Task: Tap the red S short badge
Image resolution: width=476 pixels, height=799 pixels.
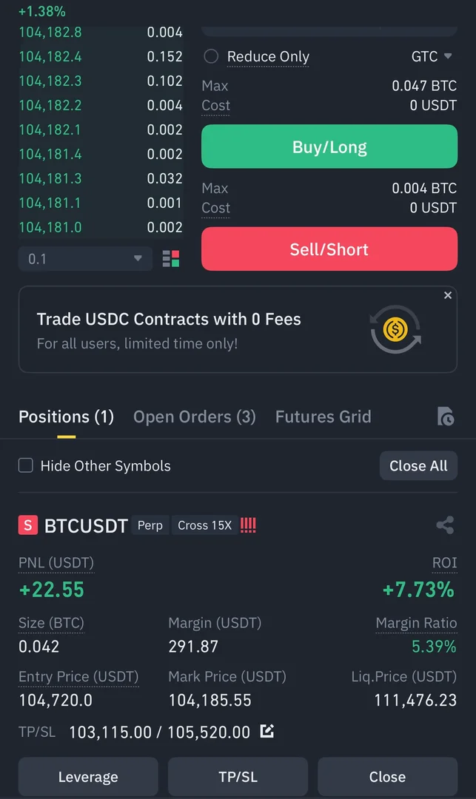Action: 27,525
